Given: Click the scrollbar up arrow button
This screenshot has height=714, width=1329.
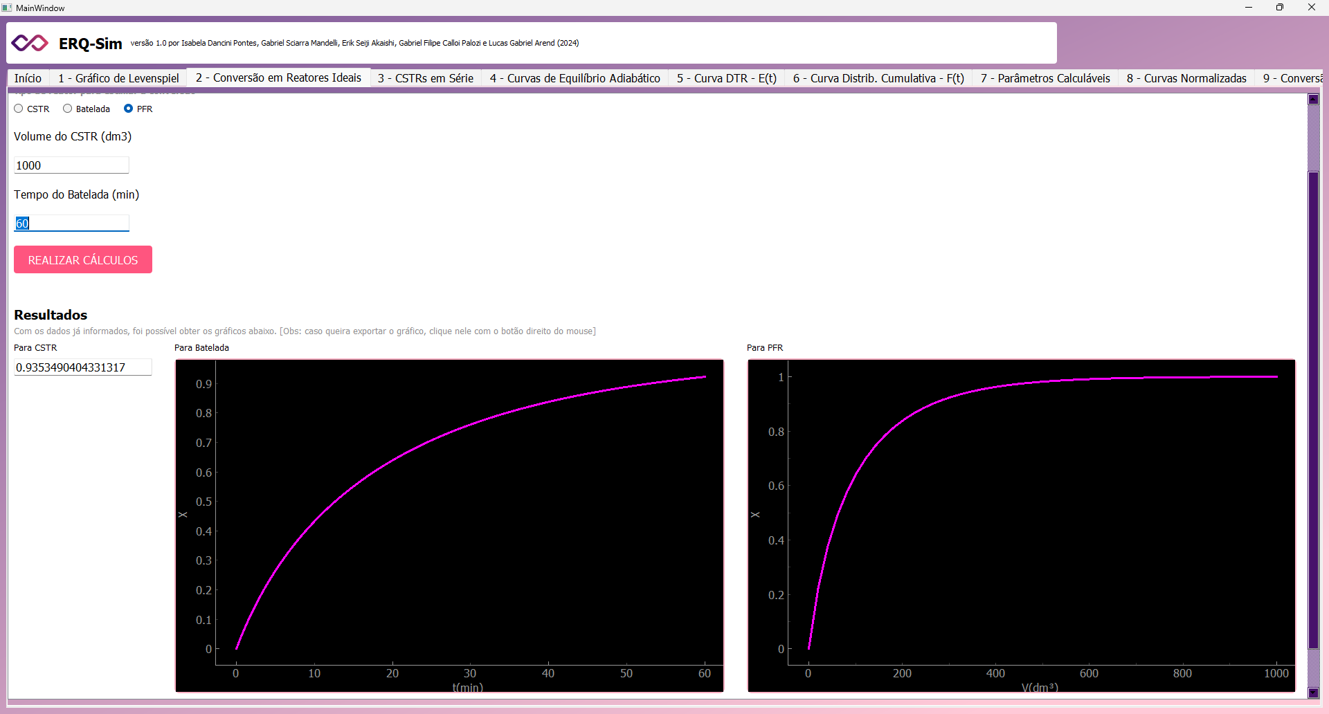Looking at the screenshot, I should tap(1313, 99).
